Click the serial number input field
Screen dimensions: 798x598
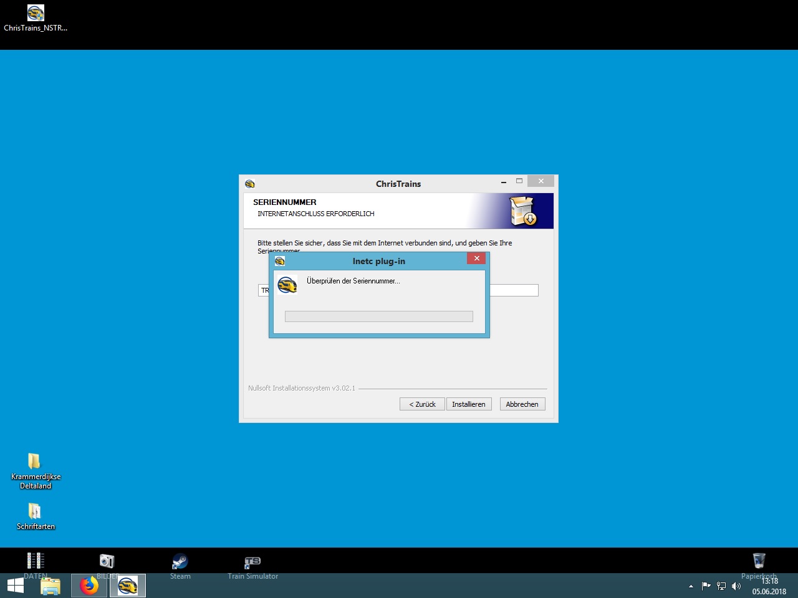tap(398, 290)
